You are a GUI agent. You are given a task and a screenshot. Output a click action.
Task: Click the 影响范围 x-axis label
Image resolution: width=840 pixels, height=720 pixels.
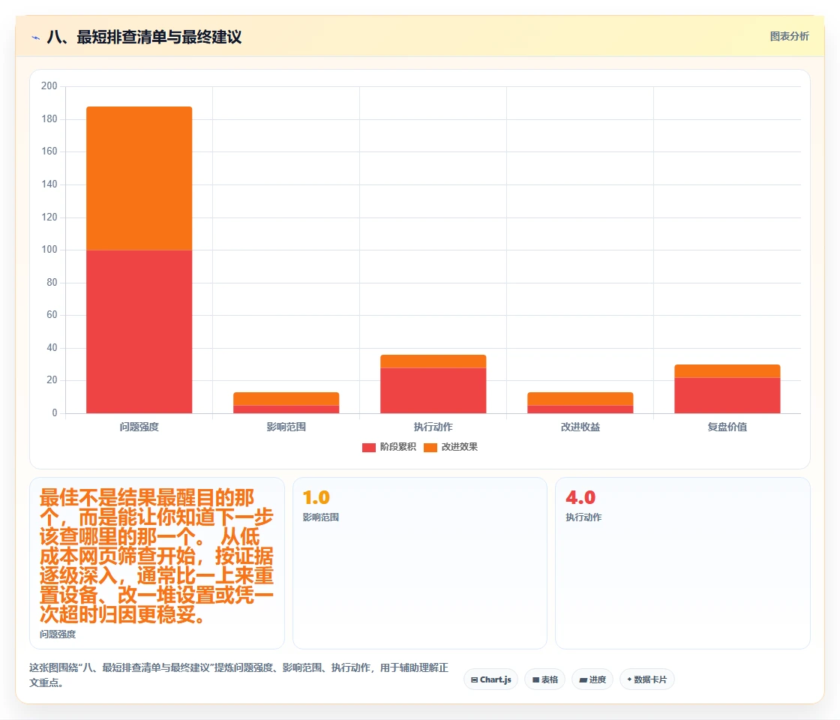(x=286, y=427)
